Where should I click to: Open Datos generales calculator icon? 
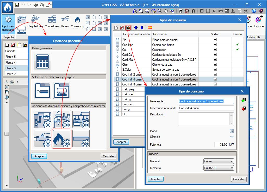(x=42, y=61)
